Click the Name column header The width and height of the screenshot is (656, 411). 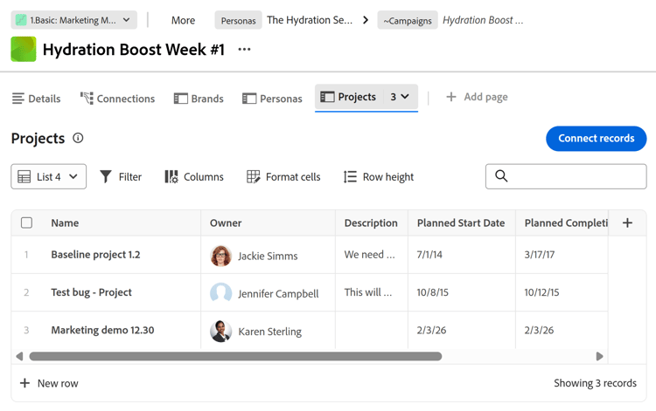click(x=65, y=223)
